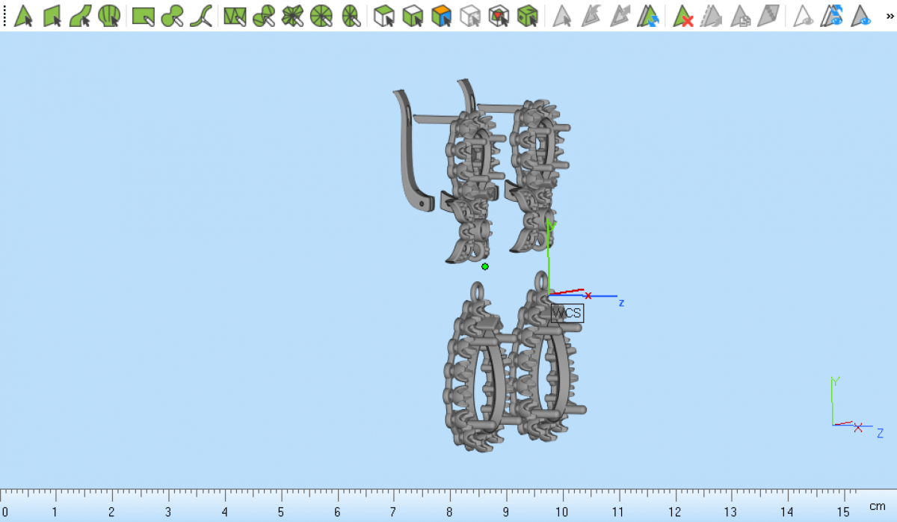Screen dimensions: 897x522
Task: Toggle hide triangles with gray eye icon
Action: (804, 16)
